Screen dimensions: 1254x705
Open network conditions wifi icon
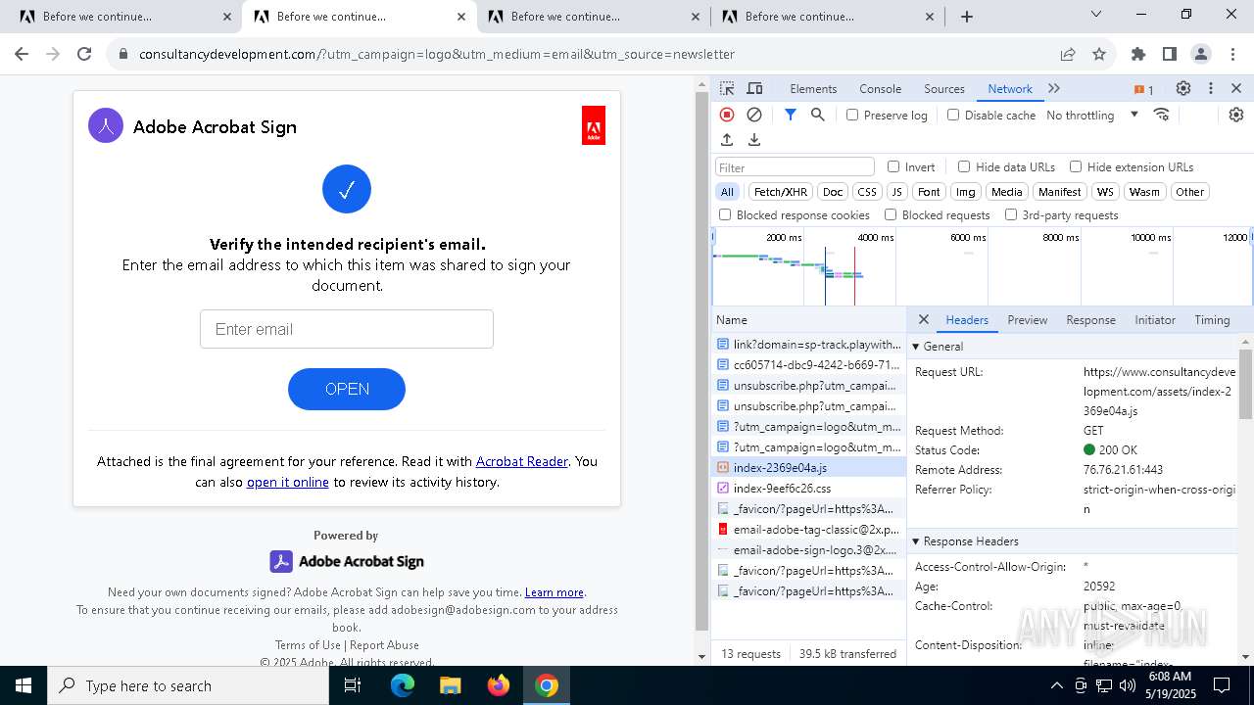coord(1162,115)
